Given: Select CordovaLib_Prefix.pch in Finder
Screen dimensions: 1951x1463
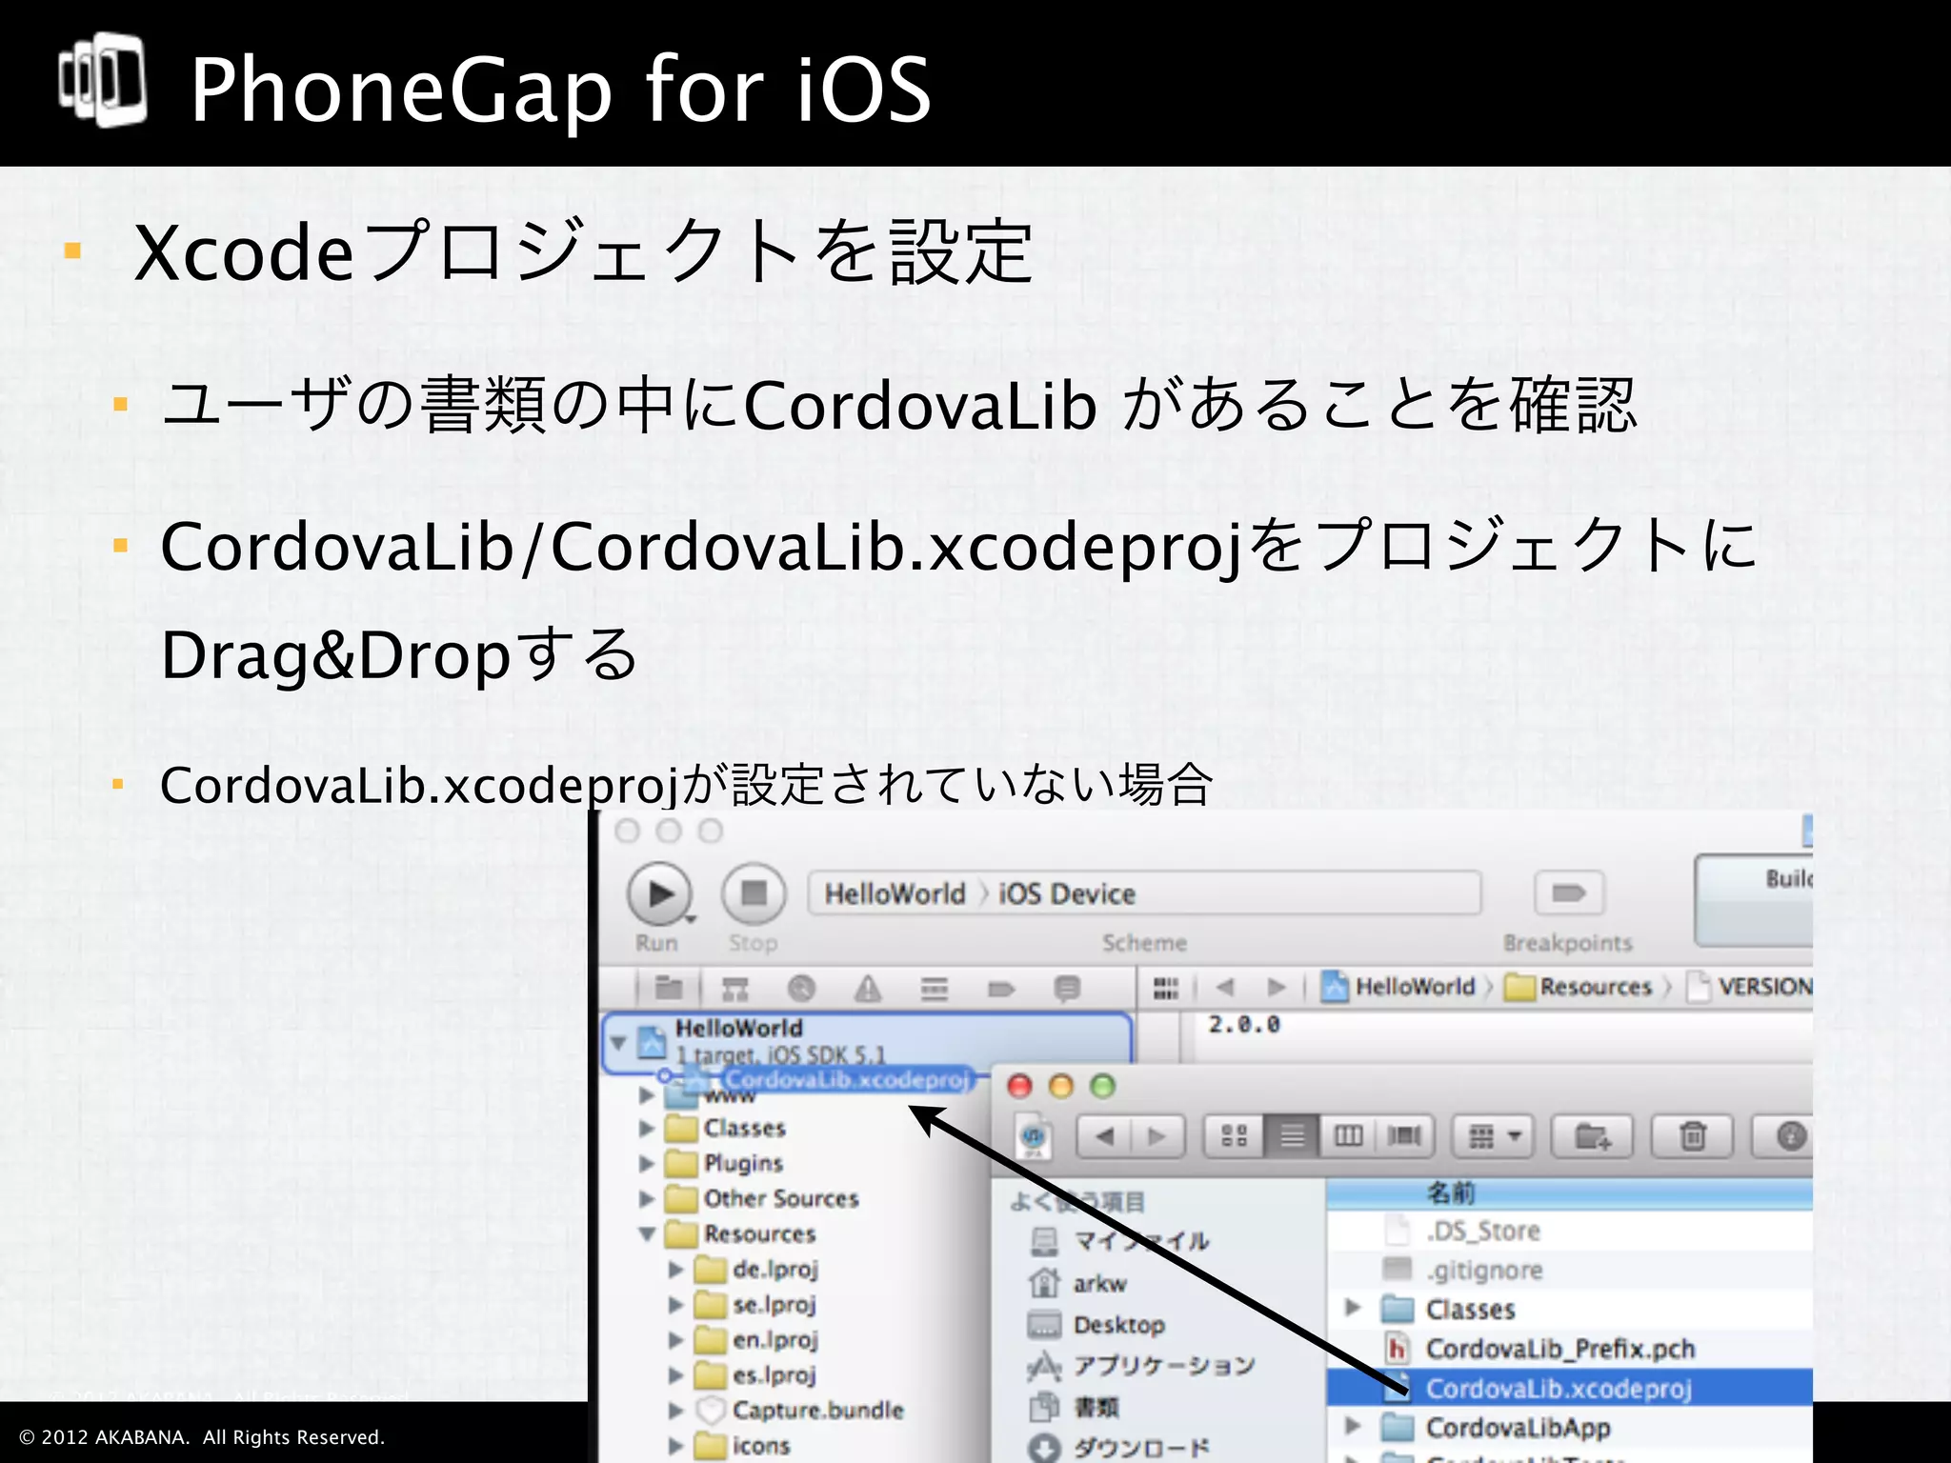Looking at the screenshot, I should pyautogui.click(x=1559, y=1350).
